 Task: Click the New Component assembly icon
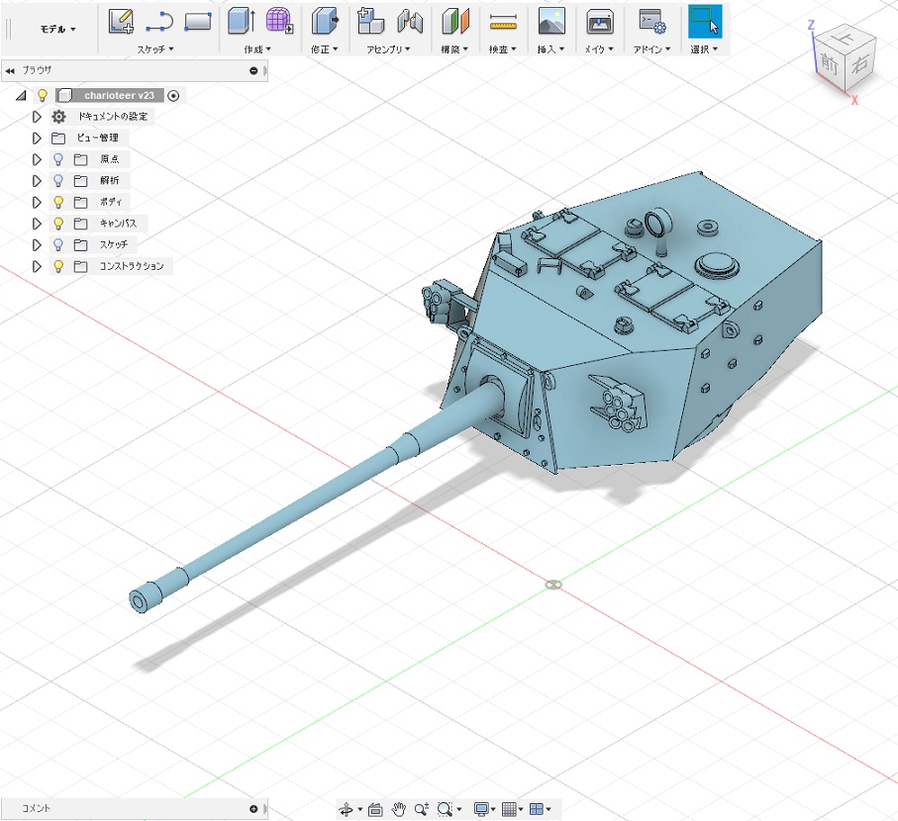370,21
